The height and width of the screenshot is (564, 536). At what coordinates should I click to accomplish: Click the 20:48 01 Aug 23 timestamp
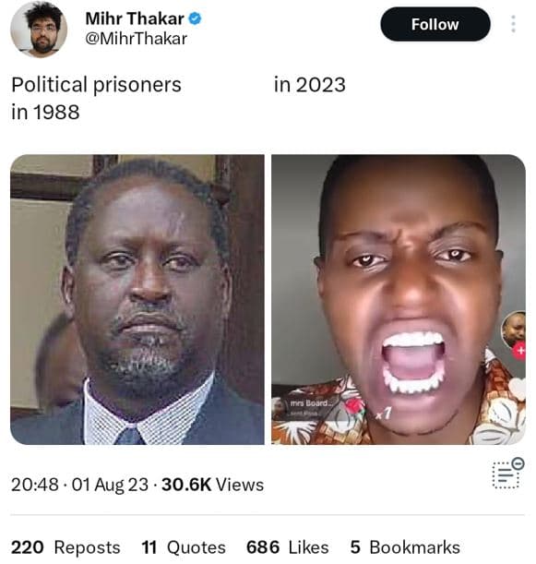coord(79,484)
